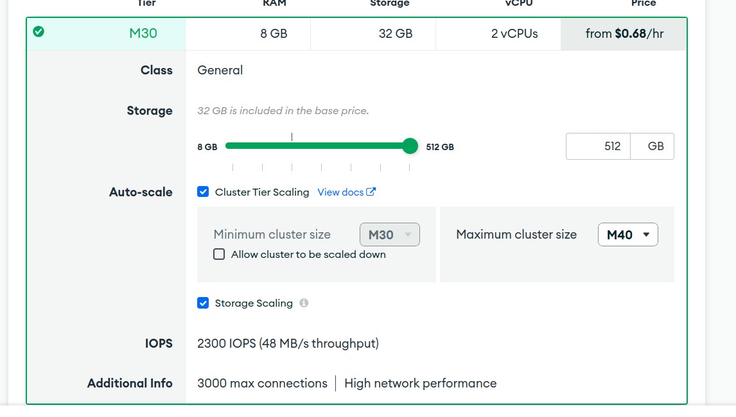Click the external link icon beside View docs
Viewport: 736px width, 417px height.
pos(371,191)
